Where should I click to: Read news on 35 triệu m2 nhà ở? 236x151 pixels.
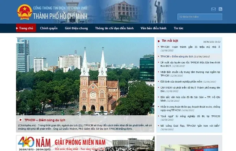click(190, 47)
